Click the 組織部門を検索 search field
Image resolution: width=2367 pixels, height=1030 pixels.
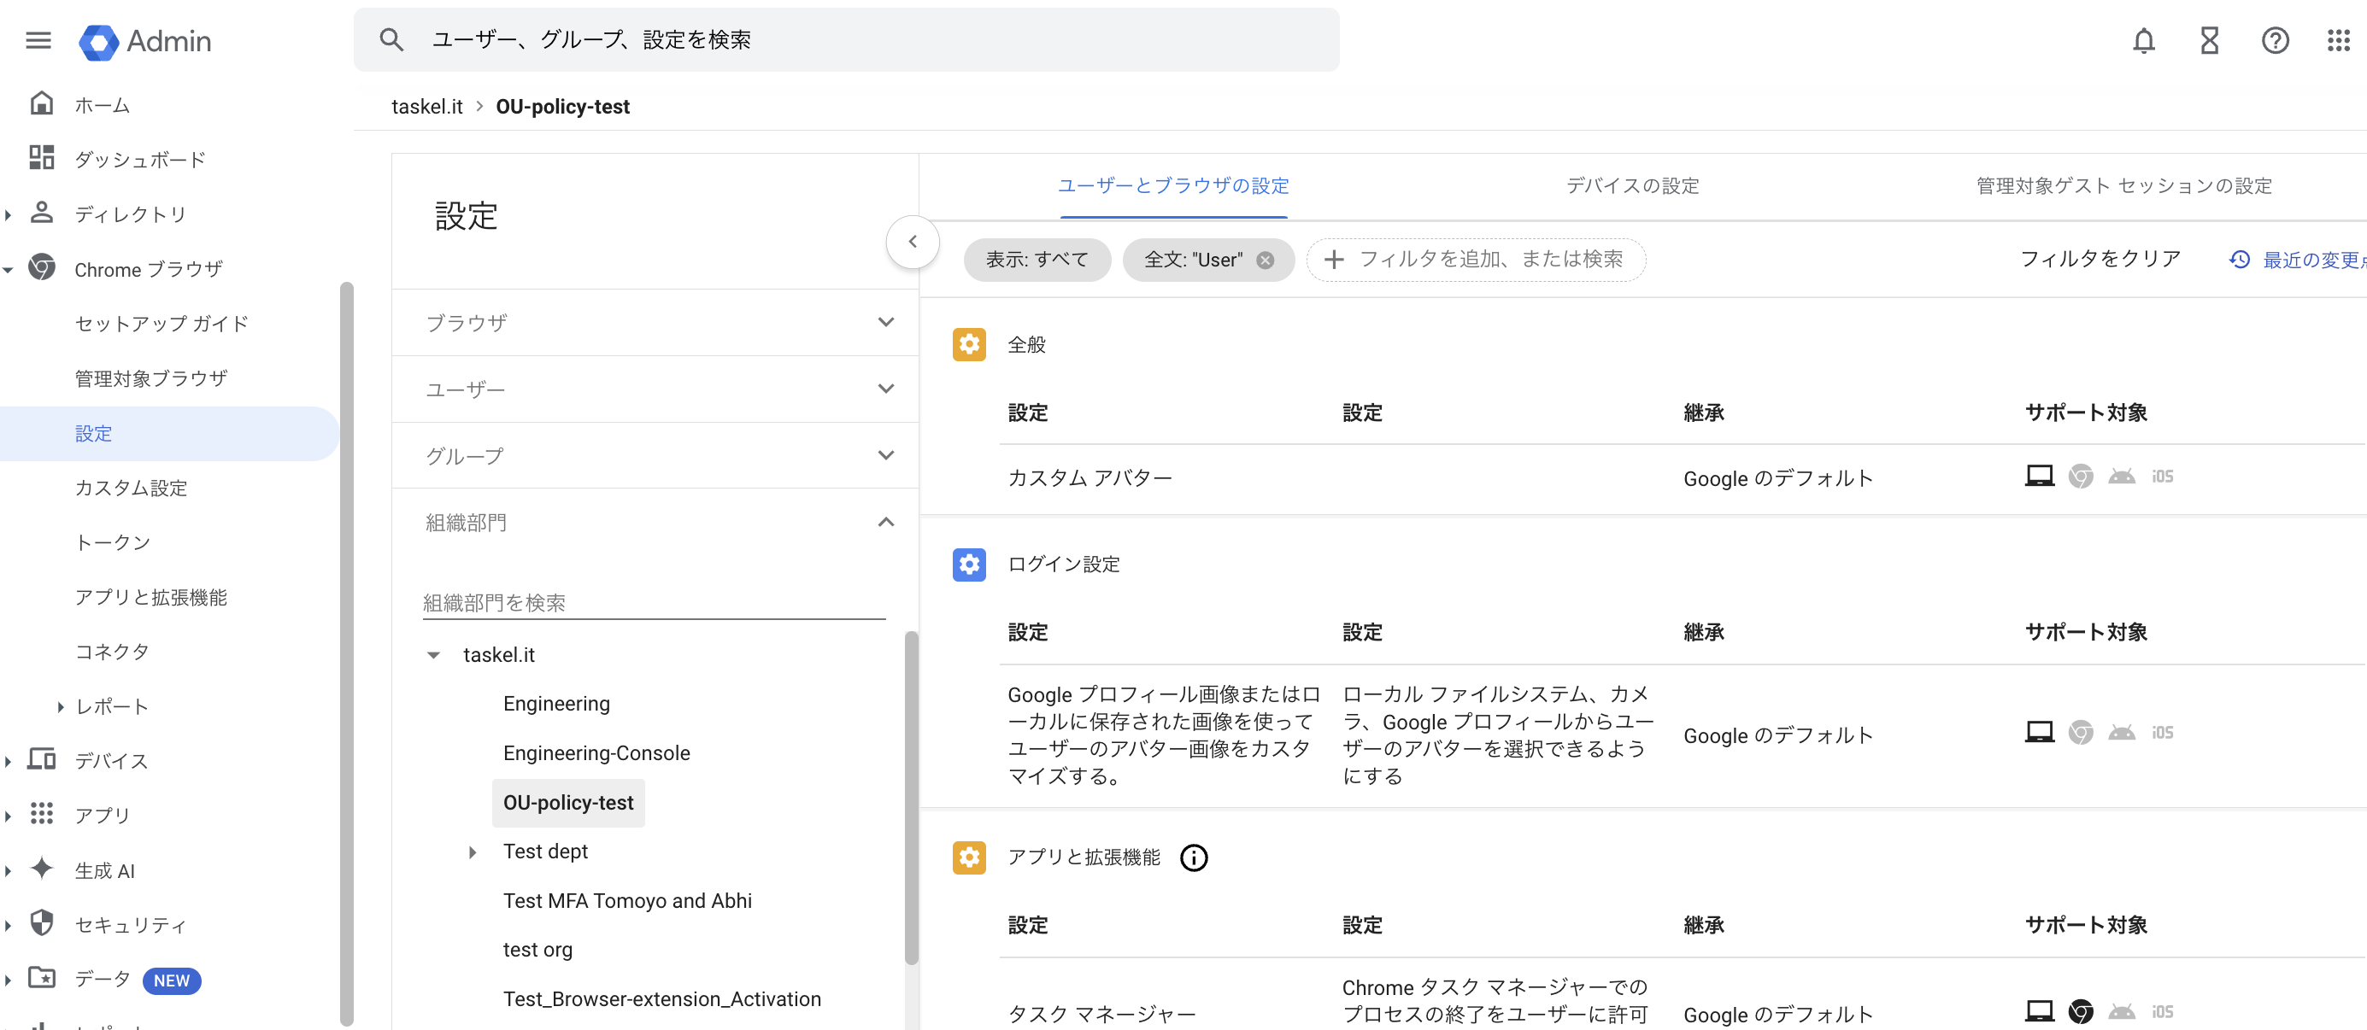pyautogui.click(x=652, y=602)
